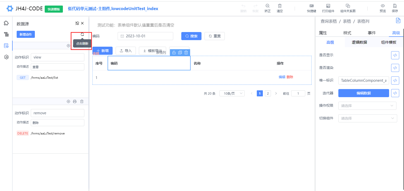Click the code button beside 迭代器

point(395,93)
